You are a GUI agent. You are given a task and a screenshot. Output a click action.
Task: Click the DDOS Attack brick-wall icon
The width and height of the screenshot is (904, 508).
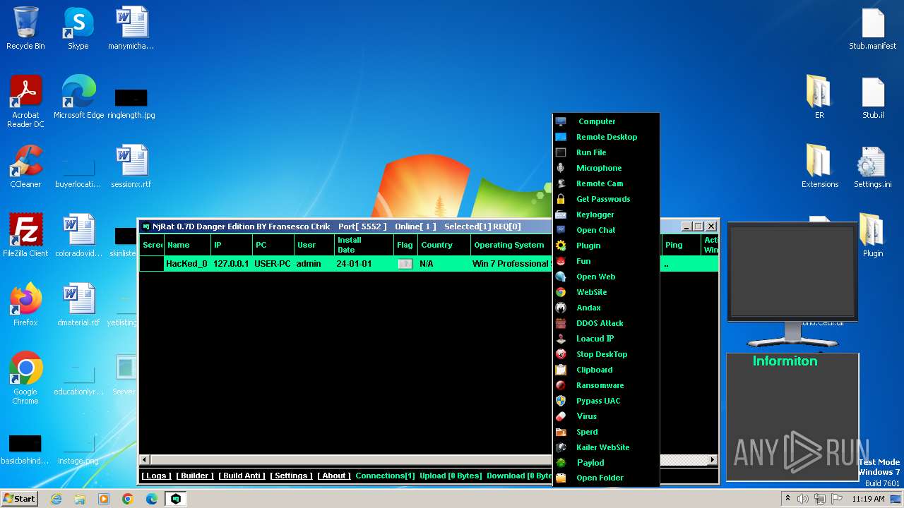coord(561,323)
